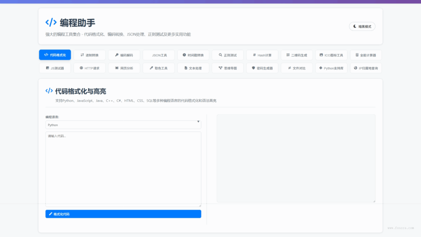The width and height of the screenshot is (421, 237).
Task: Click the QR grid icon in 二维码生成
Action: (x=288, y=55)
